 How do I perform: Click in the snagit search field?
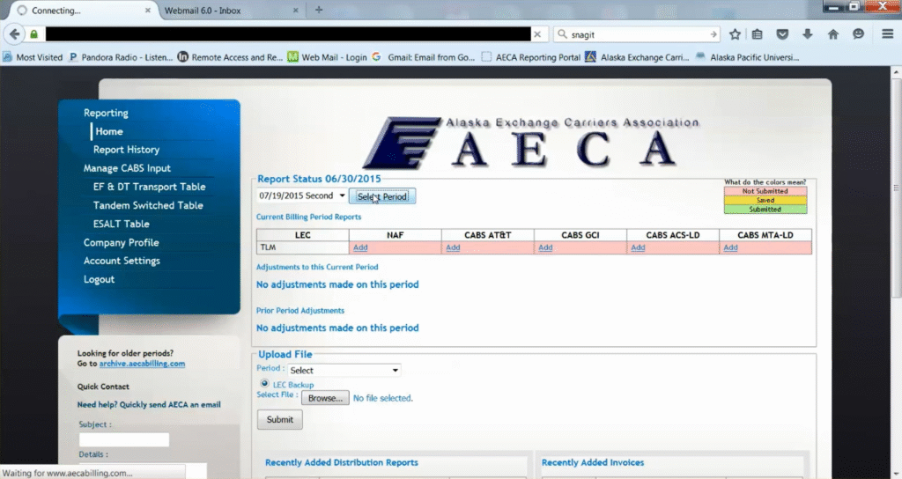coord(638,34)
